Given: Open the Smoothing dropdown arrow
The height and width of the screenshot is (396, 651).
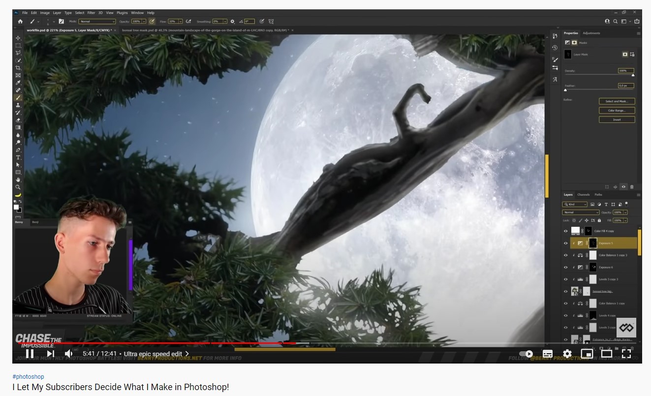Looking at the screenshot, I should (x=225, y=22).
